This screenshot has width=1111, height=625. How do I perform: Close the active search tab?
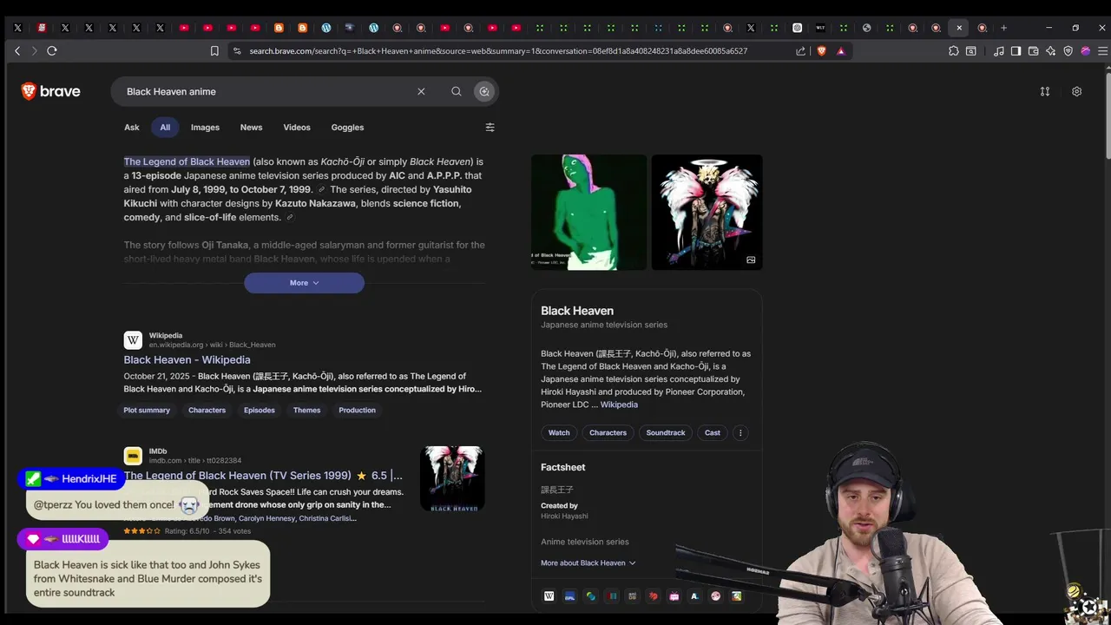959,28
